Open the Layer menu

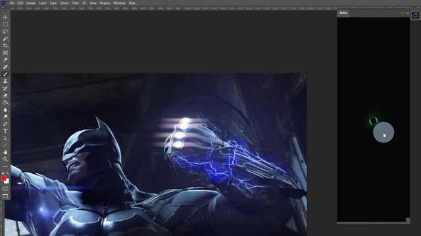[x=42, y=3]
